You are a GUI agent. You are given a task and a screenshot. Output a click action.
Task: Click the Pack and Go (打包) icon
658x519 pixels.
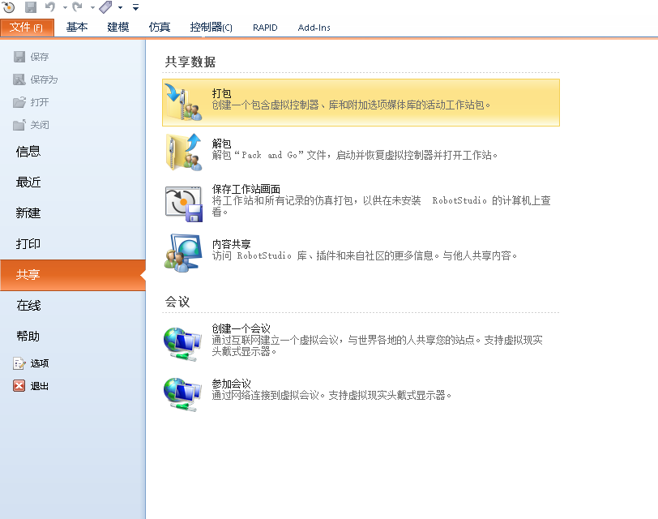click(183, 102)
